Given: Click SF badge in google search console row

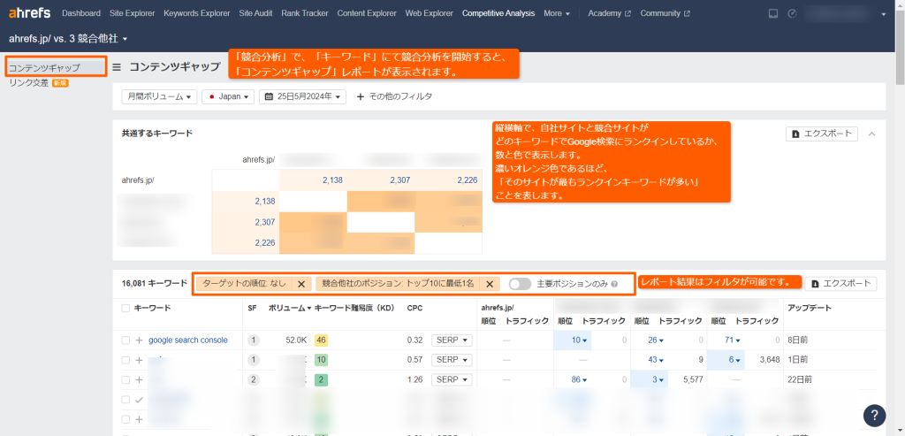Looking at the screenshot, I should [x=253, y=340].
